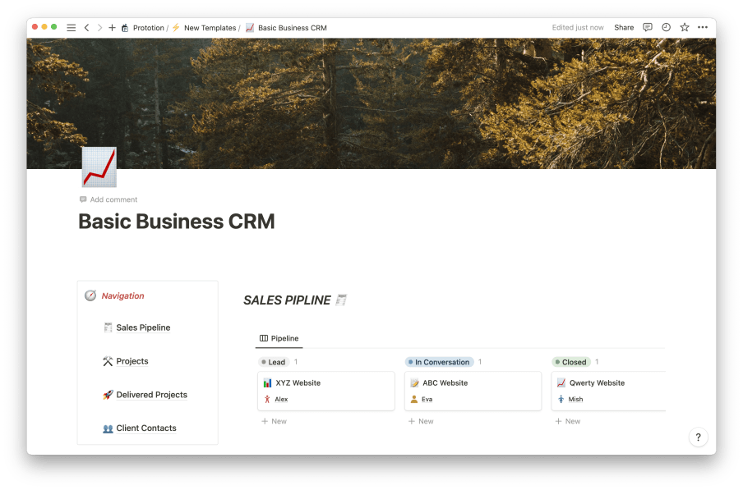The width and height of the screenshot is (743, 490).
Task: Click the Navigation compass icon
Action: (x=90, y=295)
